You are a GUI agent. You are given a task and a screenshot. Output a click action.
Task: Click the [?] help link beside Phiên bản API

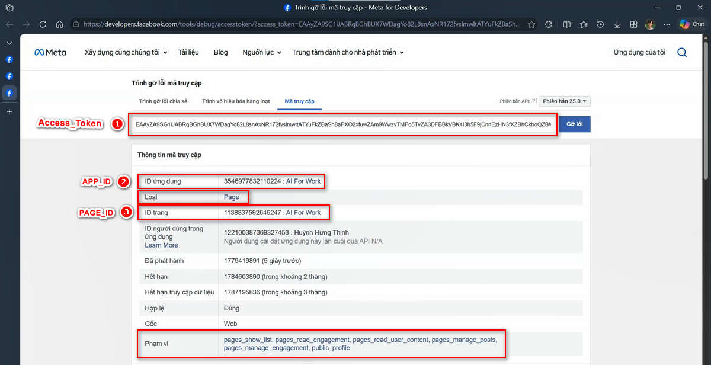pyautogui.click(x=533, y=101)
